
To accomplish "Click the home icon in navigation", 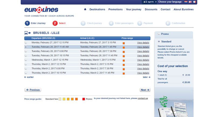I will tap(85, 9).
